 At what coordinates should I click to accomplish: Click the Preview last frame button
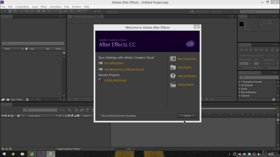click(261, 50)
